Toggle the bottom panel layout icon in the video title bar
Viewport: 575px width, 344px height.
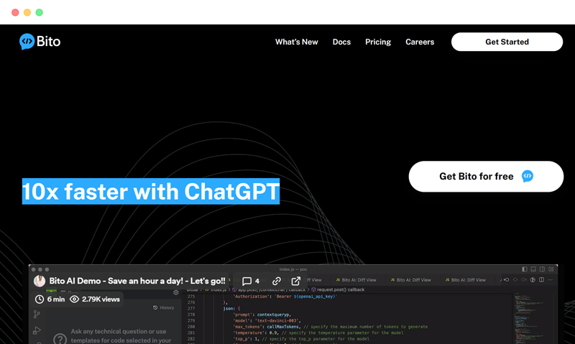533,269
